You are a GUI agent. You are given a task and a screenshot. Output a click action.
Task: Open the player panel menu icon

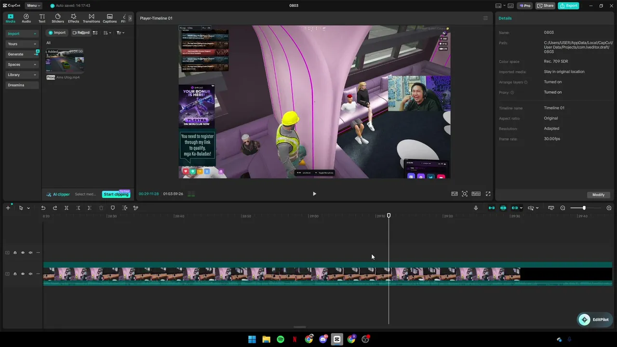[485, 18]
